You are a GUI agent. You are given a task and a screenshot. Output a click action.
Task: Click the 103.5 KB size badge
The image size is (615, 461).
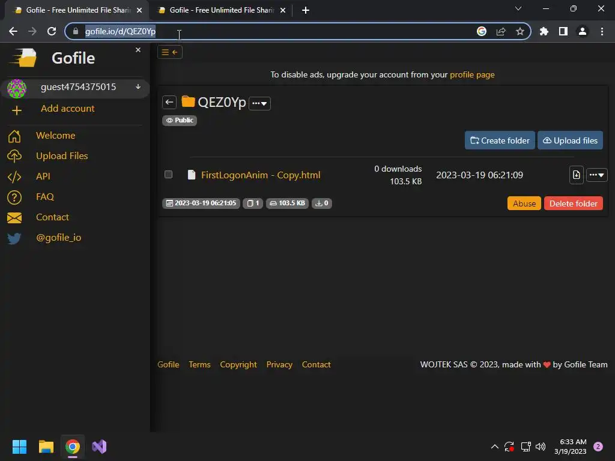(287, 203)
